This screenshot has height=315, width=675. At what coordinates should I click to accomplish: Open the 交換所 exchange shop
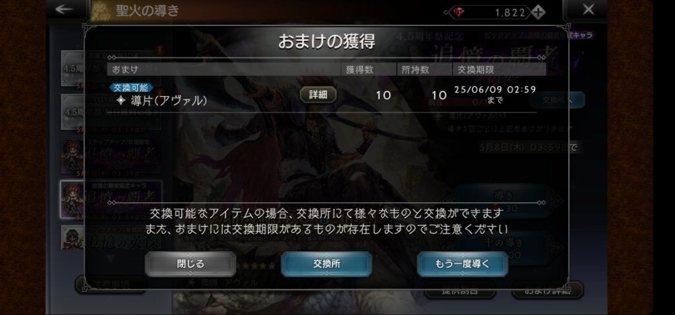[326, 264]
